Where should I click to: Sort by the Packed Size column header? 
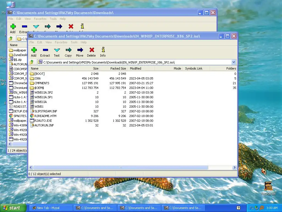click(114, 68)
